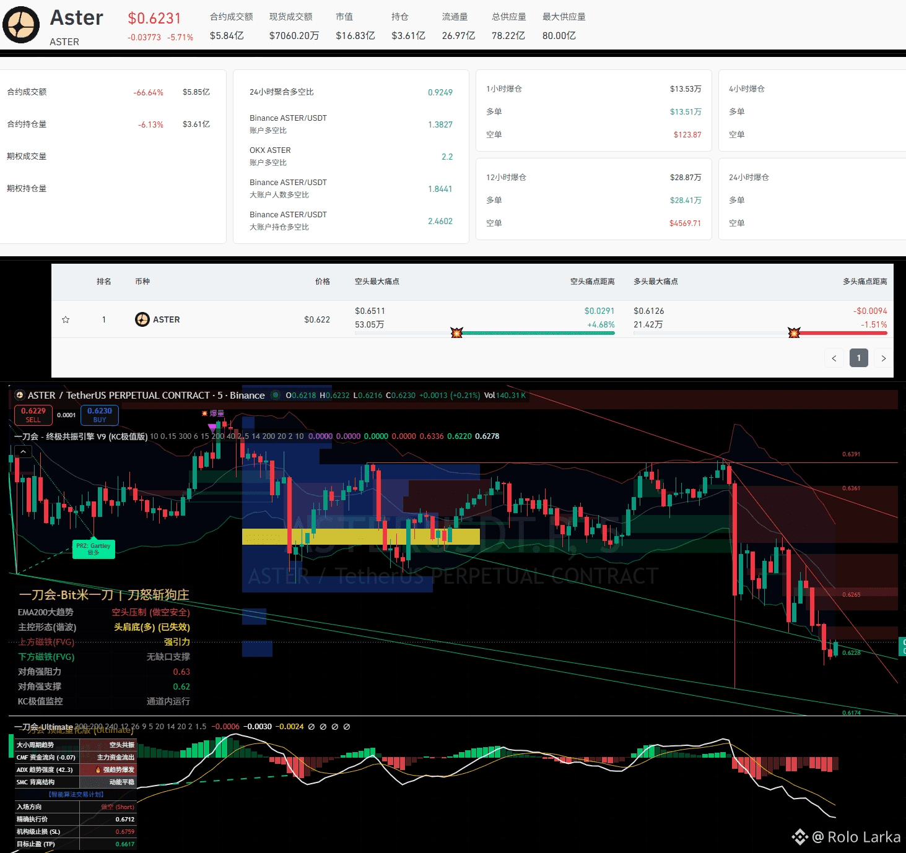
Task: Click the 期权成交量 row in the left panel
Action: pyautogui.click(x=108, y=157)
